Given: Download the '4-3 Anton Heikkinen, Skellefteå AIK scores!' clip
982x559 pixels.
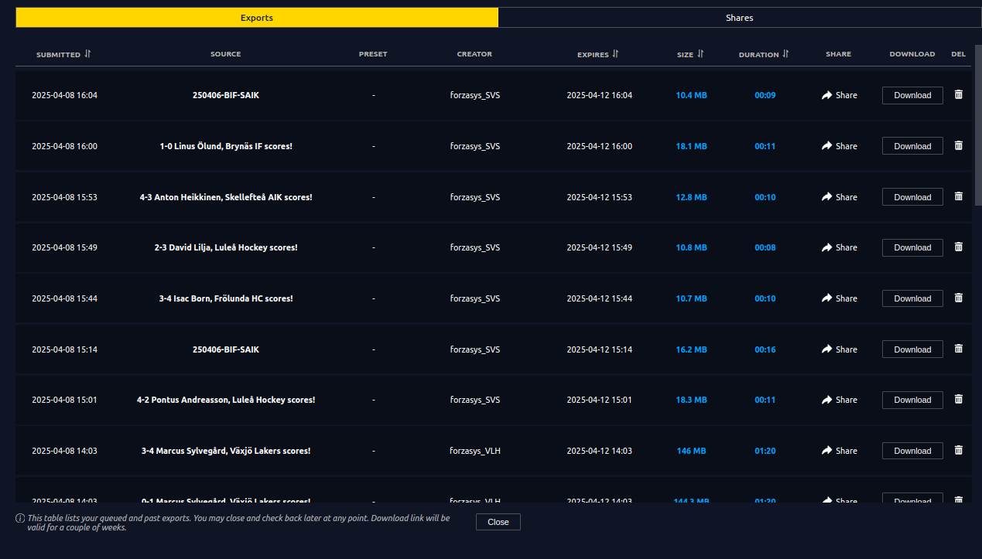Looking at the screenshot, I should click(912, 196).
